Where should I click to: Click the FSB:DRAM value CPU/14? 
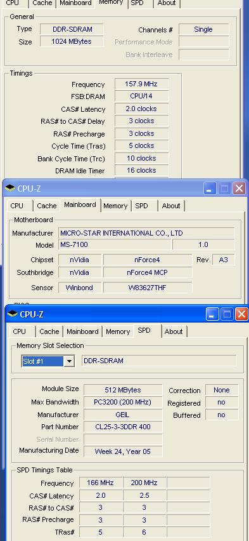(141, 97)
